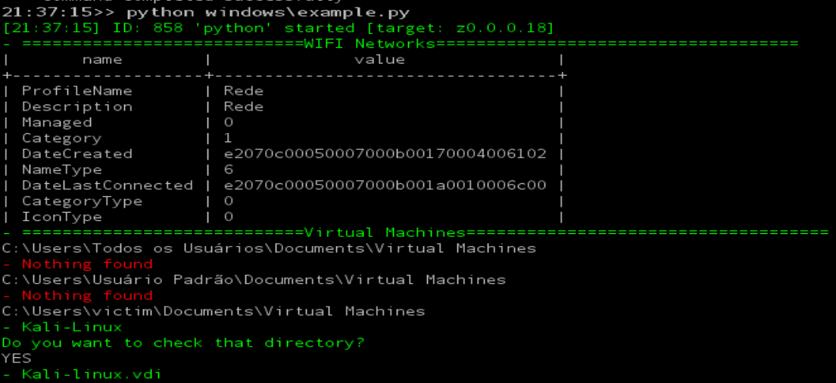Click the 'value' column header
The height and width of the screenshot is (383, 836).
pos(379,60)
